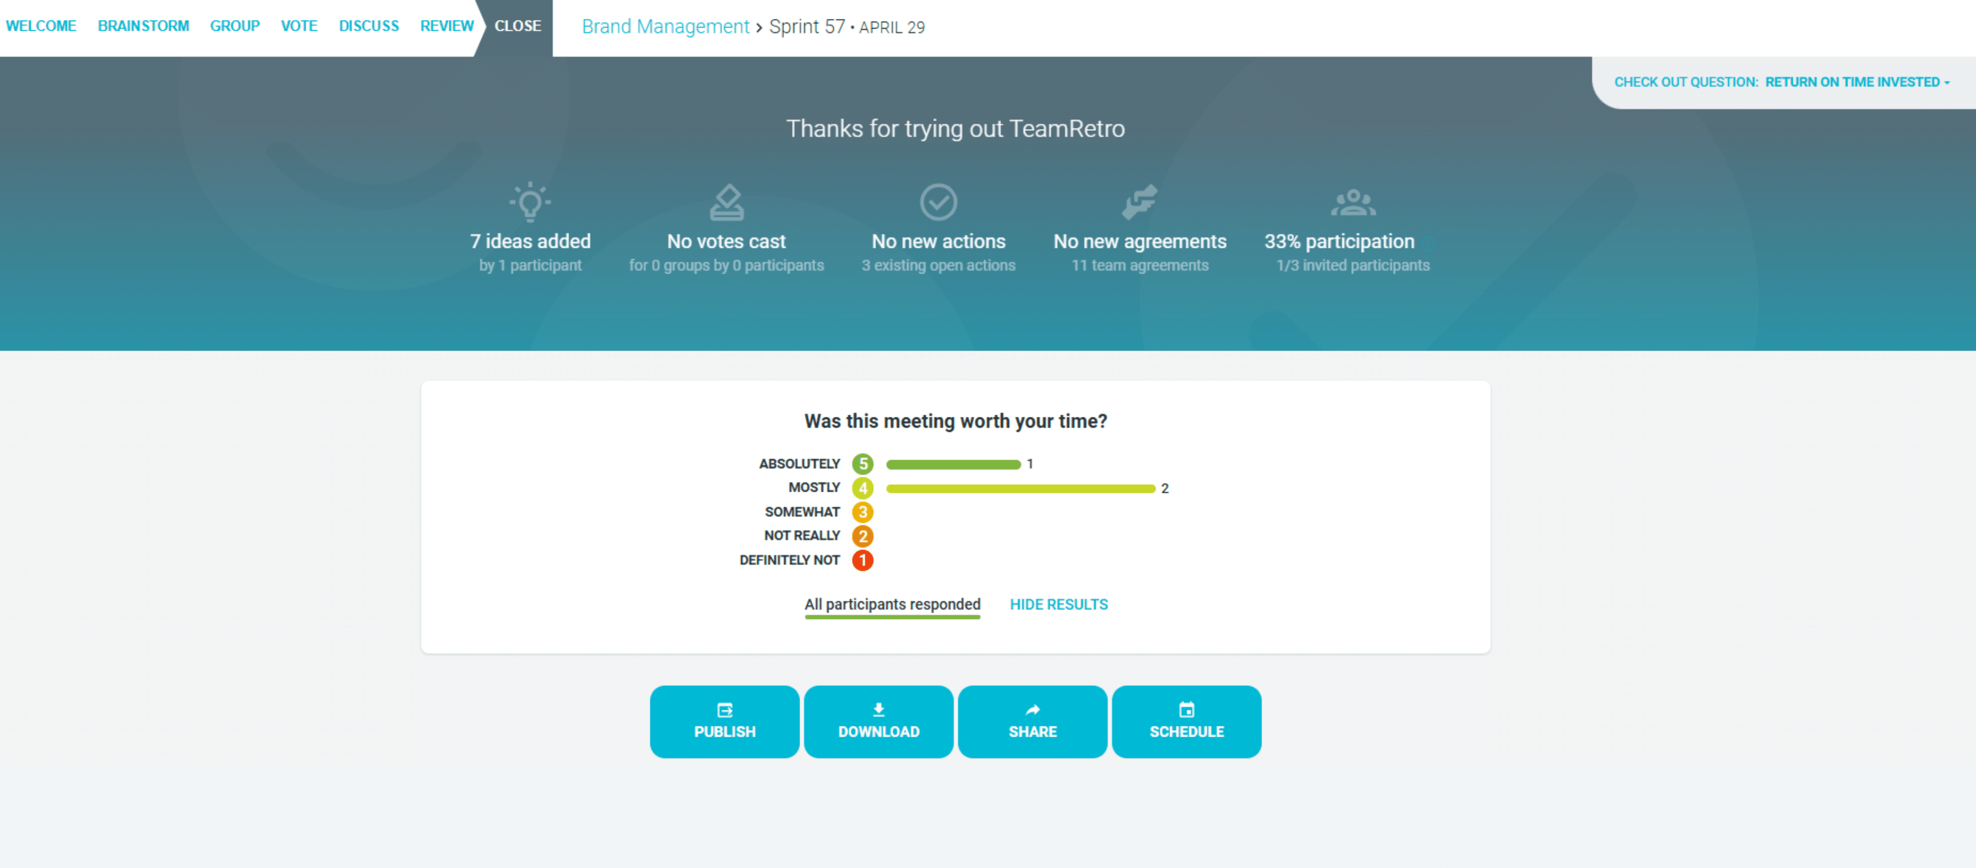Switch to the Vote stage tab
Screen dimensions: 1976x868
[x=298, y=26]
